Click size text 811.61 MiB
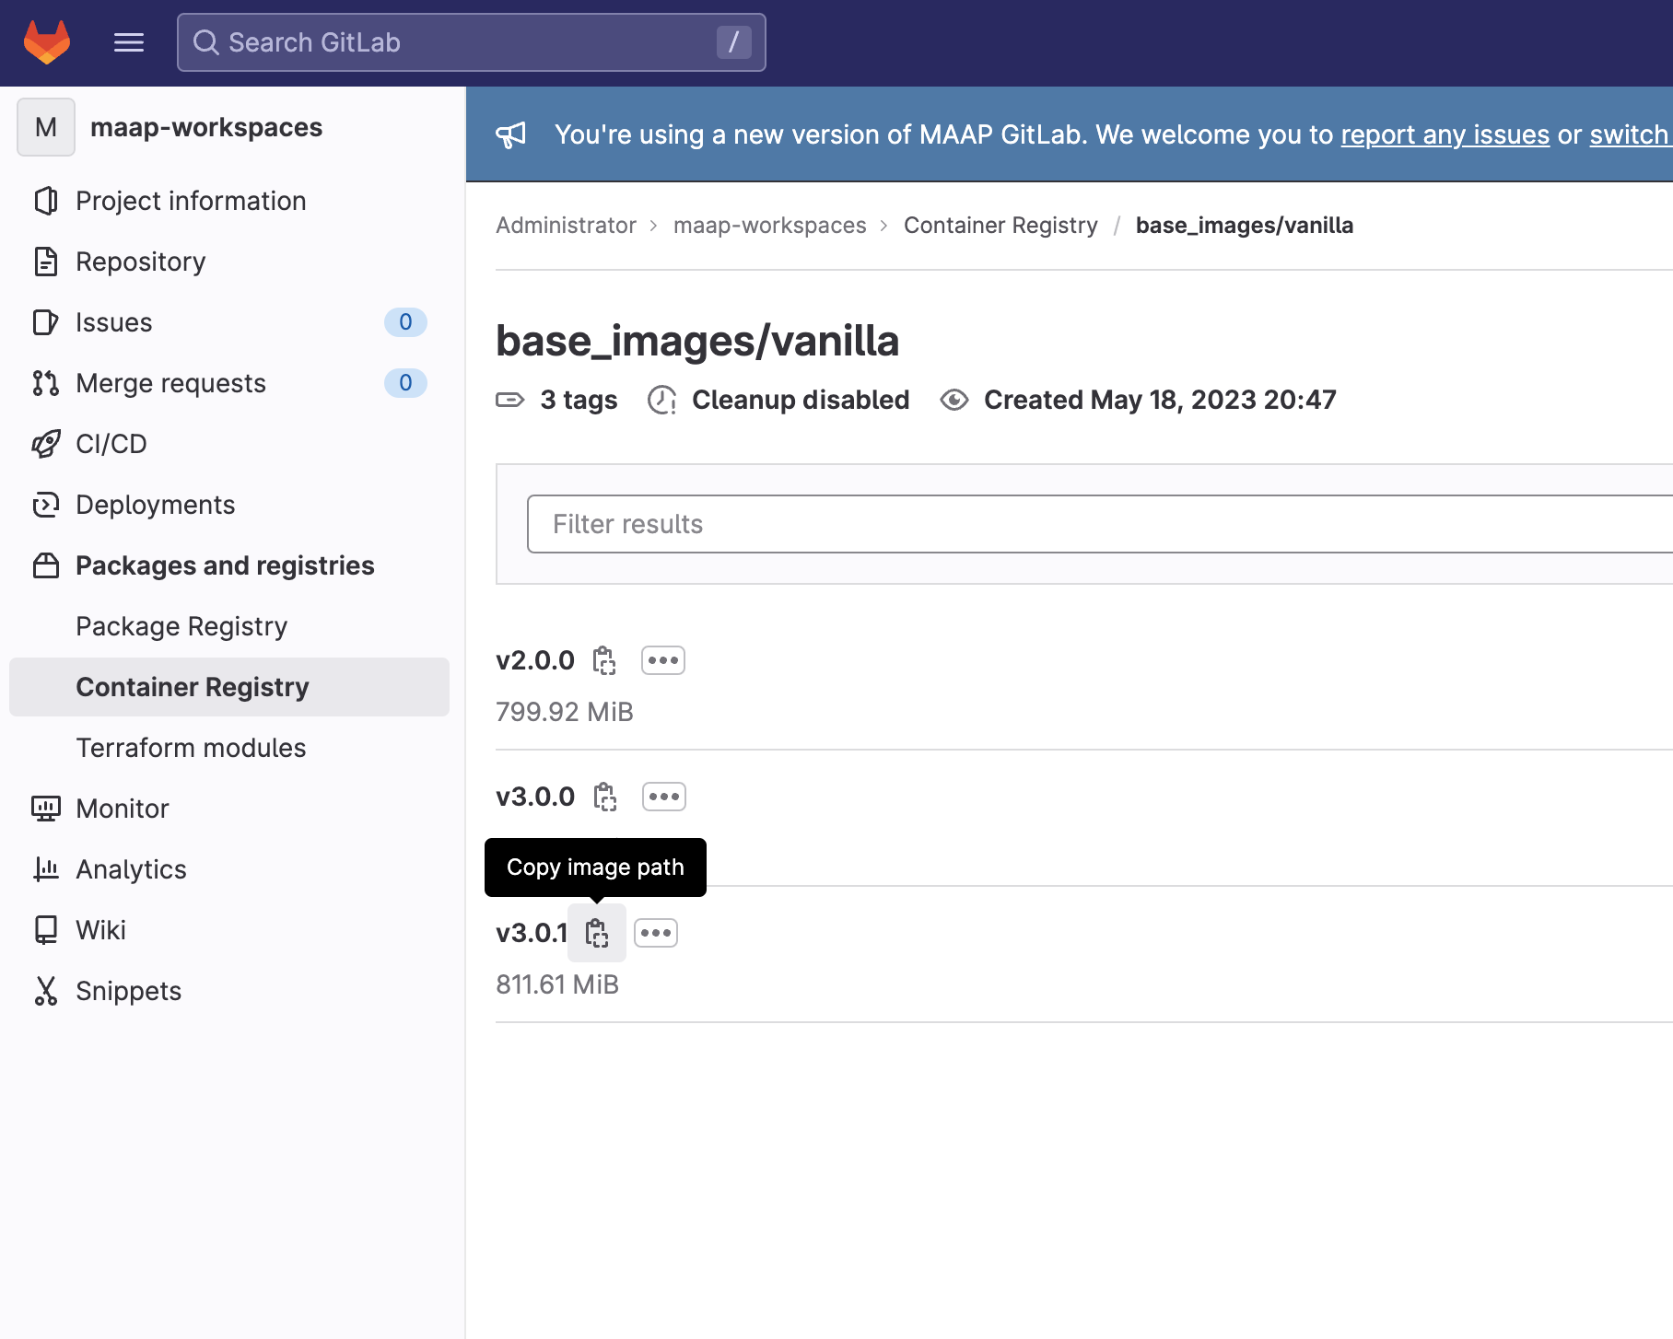1673x1339 pixels. [x=557, y=984]
